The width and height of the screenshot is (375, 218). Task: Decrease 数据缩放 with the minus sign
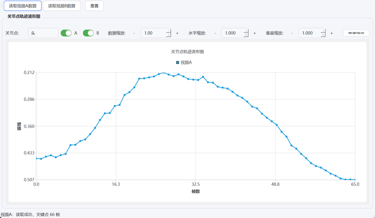coord(134,33)
